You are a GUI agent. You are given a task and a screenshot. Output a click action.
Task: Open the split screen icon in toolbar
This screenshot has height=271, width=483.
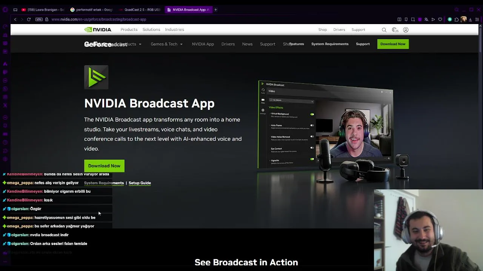(399, 19)
